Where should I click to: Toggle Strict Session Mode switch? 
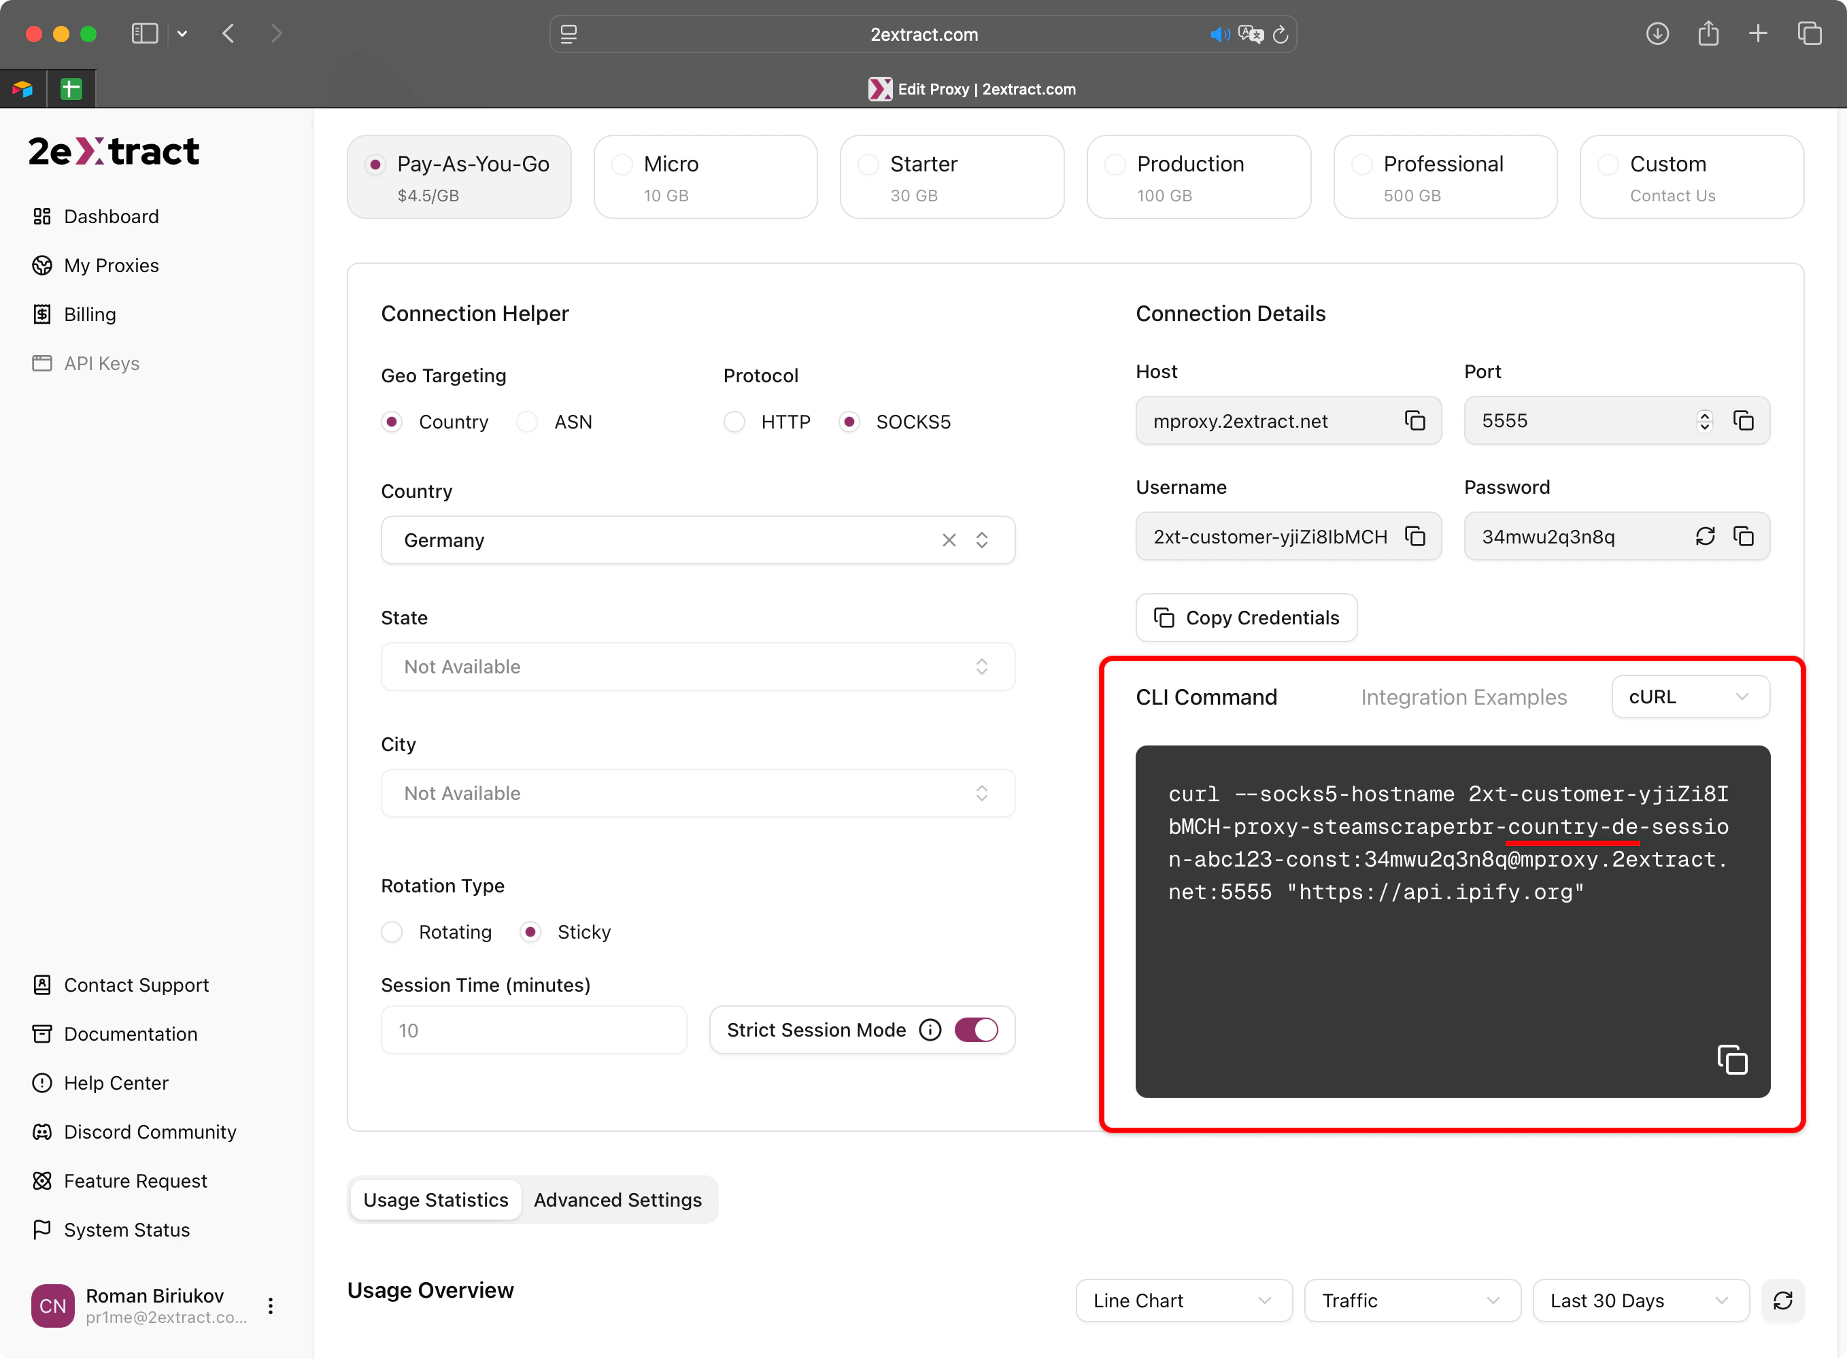tap(976, 1030)
